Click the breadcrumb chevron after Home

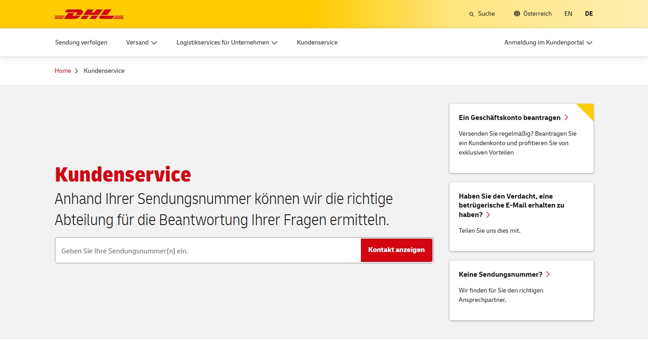[76, 71]
